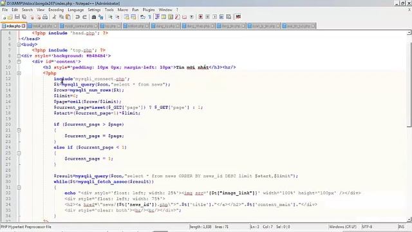The width and height of the screenshot is (412, 232).
Task: Click the vertical scrollbar thumb
Action: coord(409,84)
